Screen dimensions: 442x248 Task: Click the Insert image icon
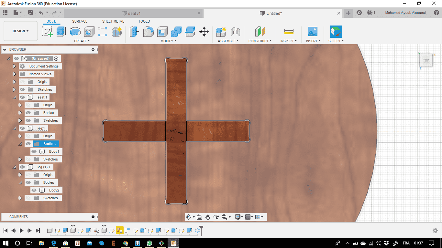313,32
